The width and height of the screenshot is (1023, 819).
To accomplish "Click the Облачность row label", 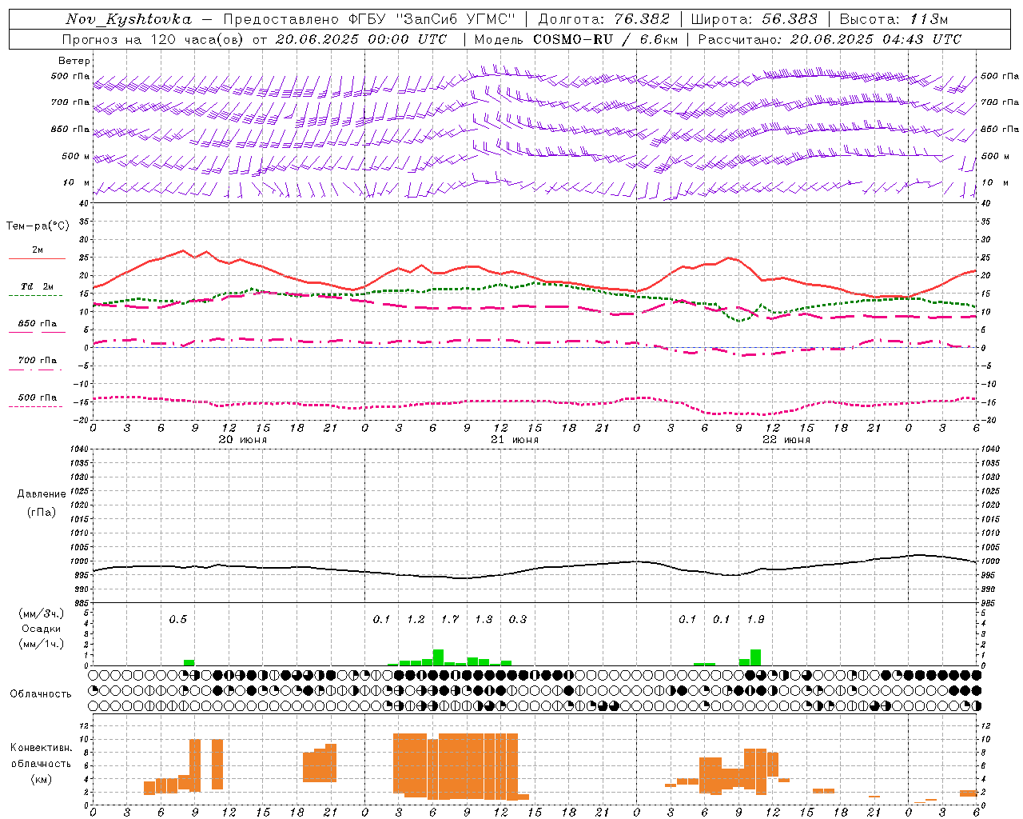I will click(x=41, y=693).
